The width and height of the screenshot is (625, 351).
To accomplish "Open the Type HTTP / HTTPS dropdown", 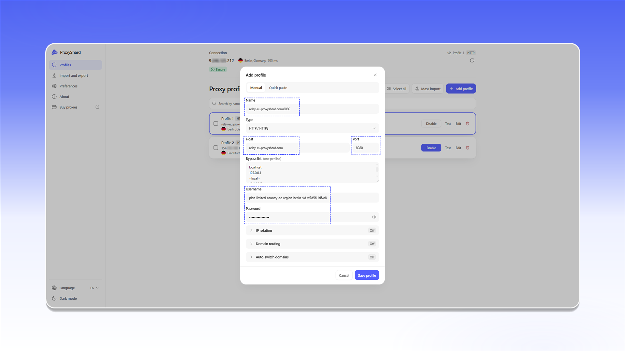I will pos(312,128).
